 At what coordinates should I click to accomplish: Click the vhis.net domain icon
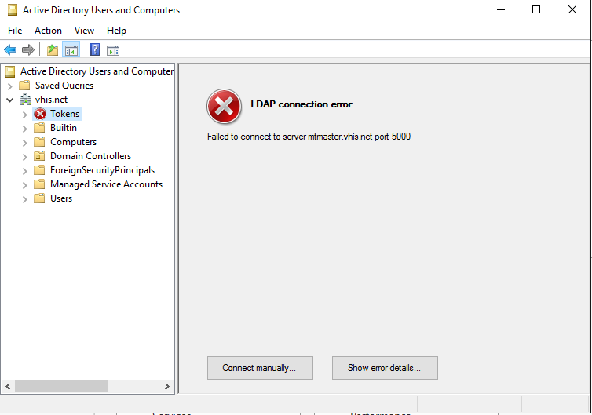pos(25,100)
